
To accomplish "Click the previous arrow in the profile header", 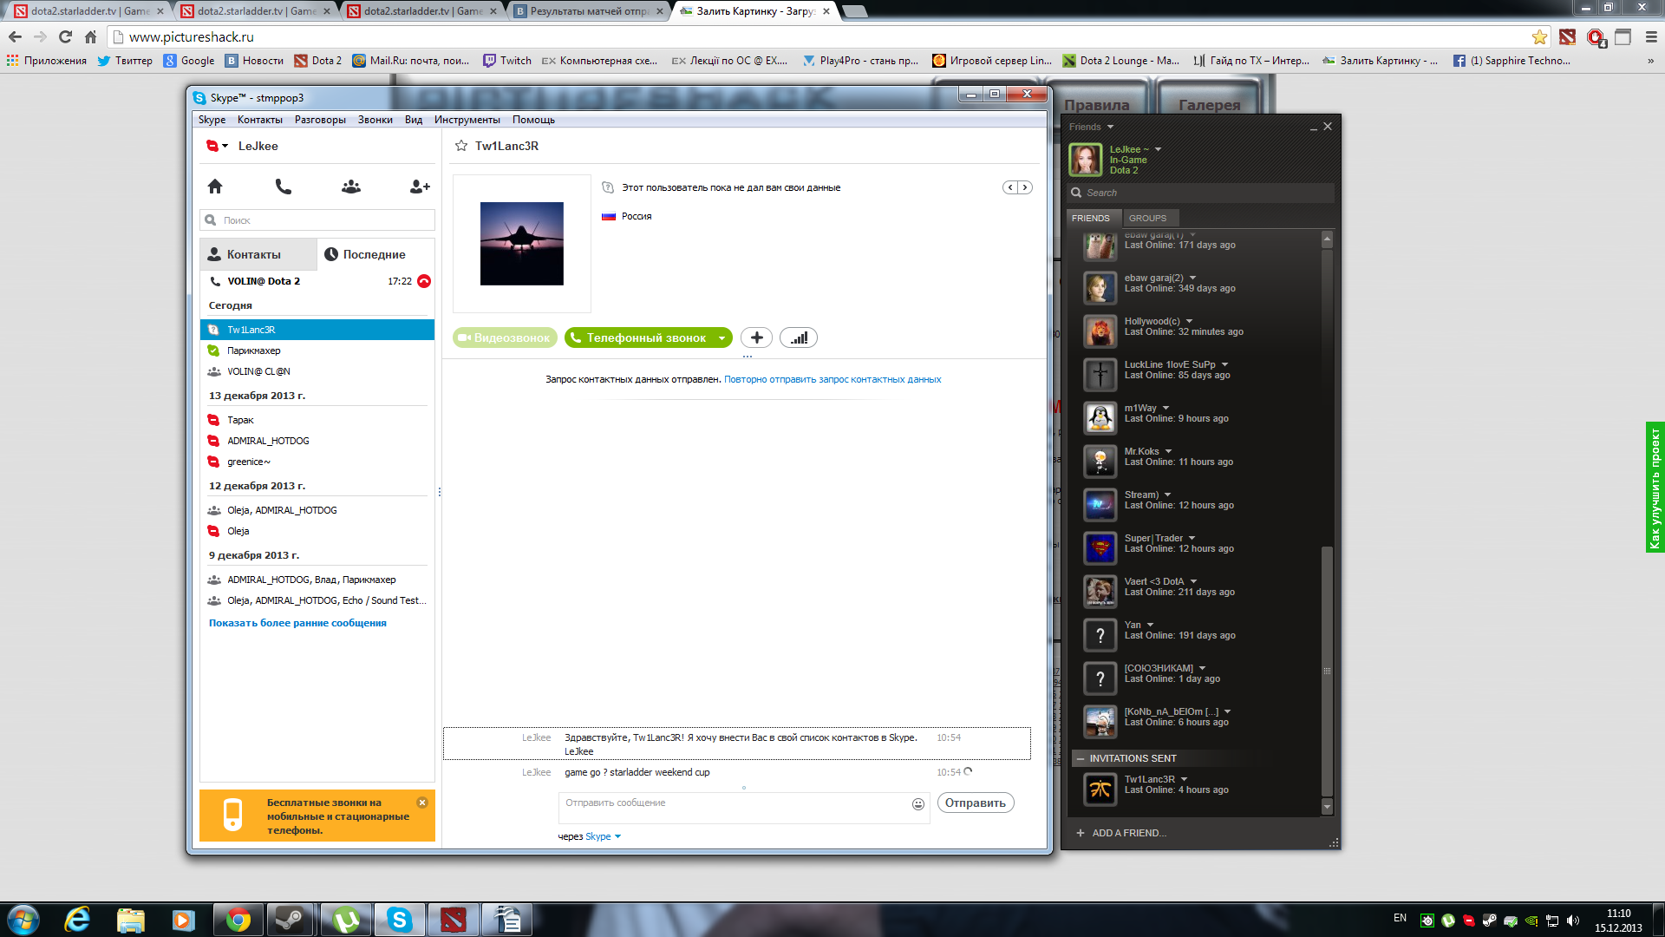I will click(1010, 187).
